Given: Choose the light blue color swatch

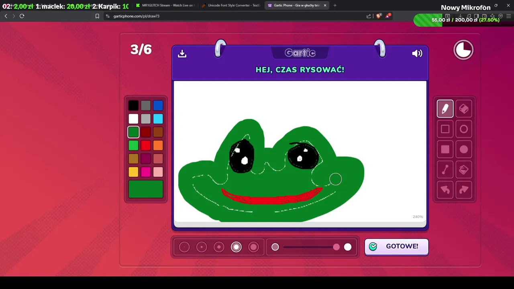Looking at the screenshot, I should click(x=158, y=119).
